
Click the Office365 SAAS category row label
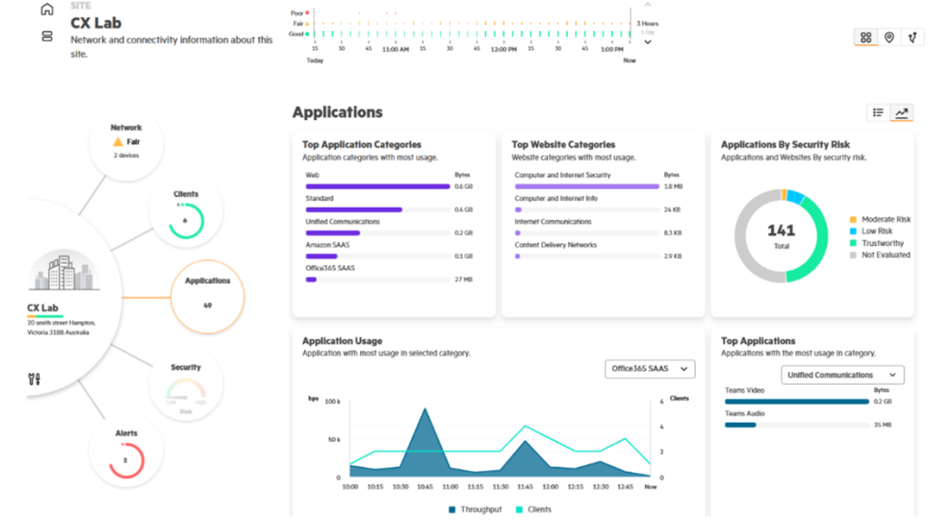(330, 268)
